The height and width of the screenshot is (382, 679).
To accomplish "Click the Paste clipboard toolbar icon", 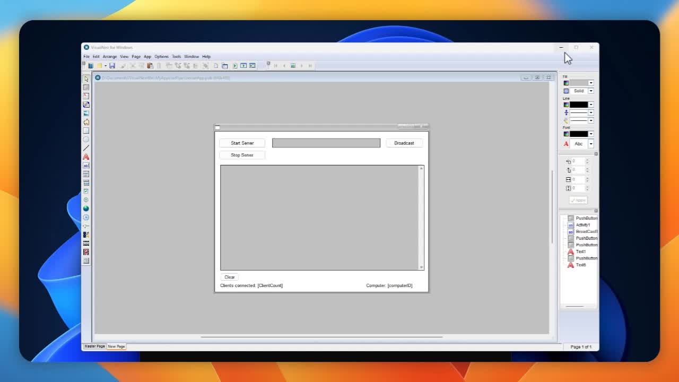I will 150,66.
